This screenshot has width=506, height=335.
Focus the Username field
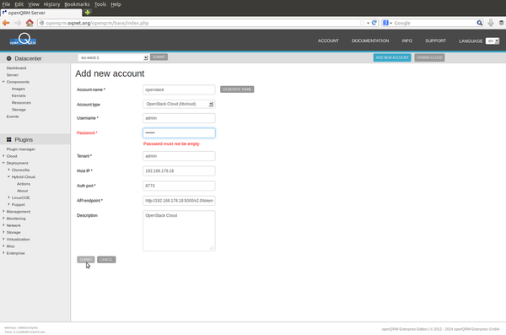click(x=179, y=118)
